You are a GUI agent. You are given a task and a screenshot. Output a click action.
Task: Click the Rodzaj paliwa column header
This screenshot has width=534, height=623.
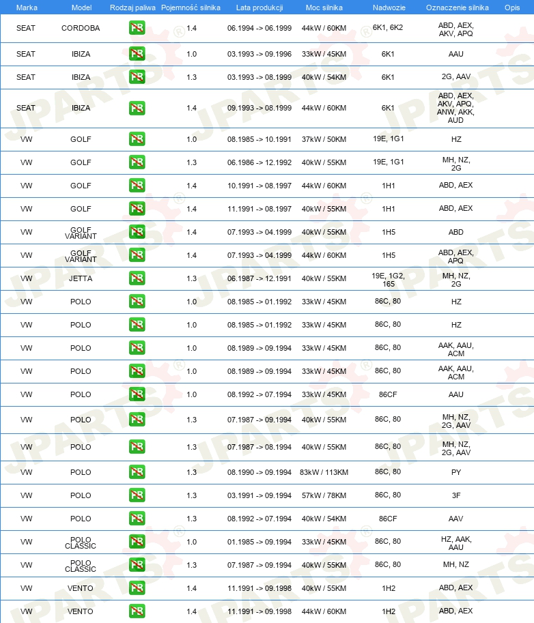(x=132, y=8)
